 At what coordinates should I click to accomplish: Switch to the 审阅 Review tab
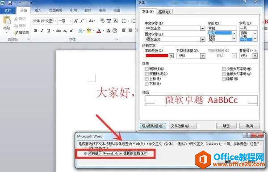tap(102, 10)
